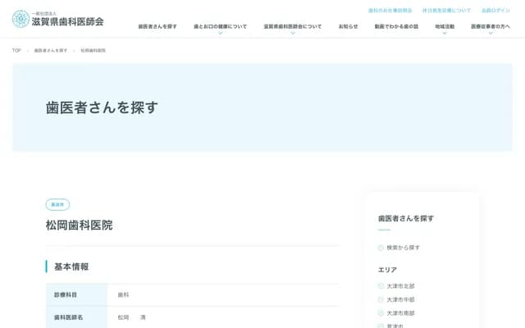Click the 滋賀県歯科医師会 logo emblem
The height and width of the screenshot is (328, 525).
pyautogui.click(x=21, y=18)
